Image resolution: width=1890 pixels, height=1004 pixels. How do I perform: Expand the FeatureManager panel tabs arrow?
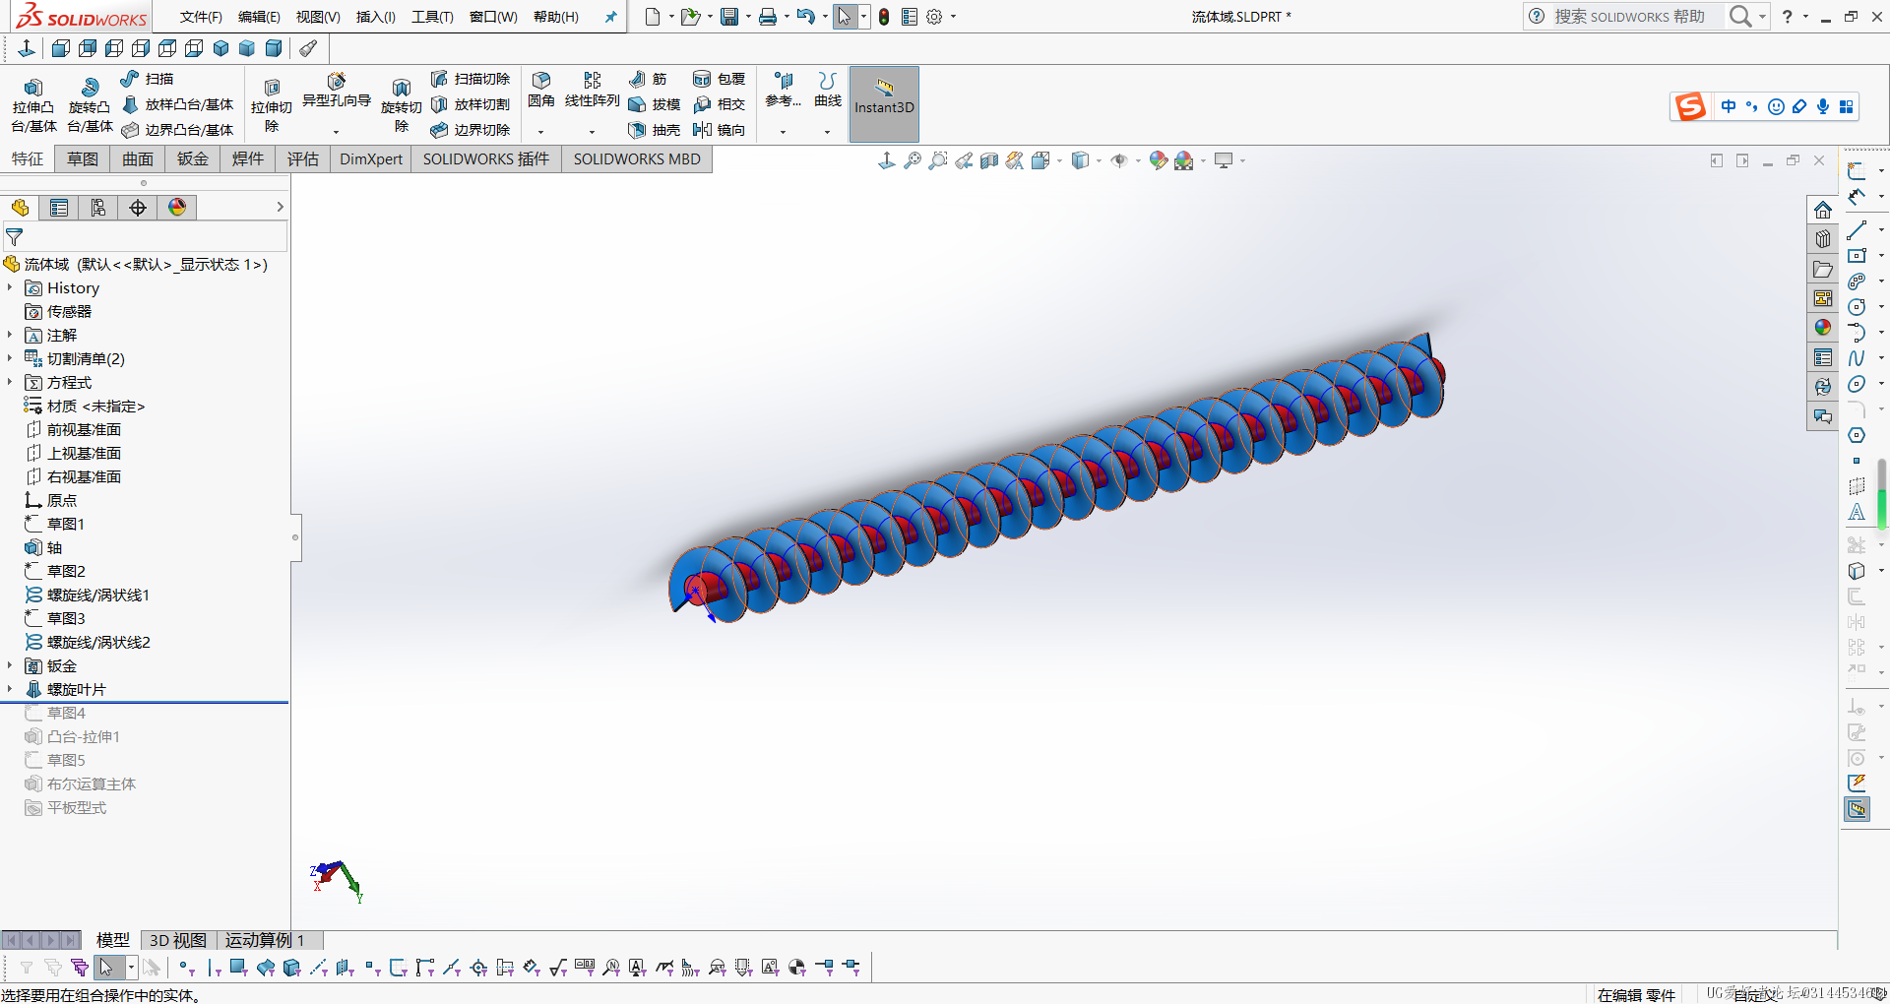280,207
